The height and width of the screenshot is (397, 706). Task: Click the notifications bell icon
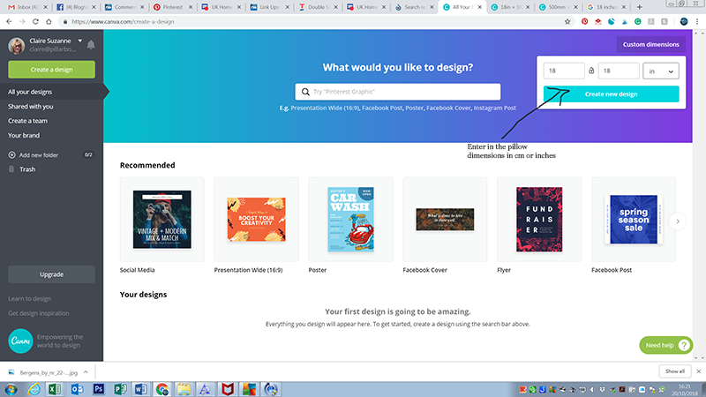(92, 44)
